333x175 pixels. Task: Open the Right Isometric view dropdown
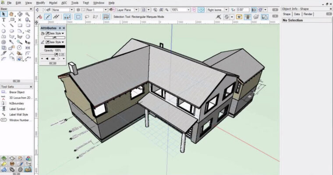point(217,10)
